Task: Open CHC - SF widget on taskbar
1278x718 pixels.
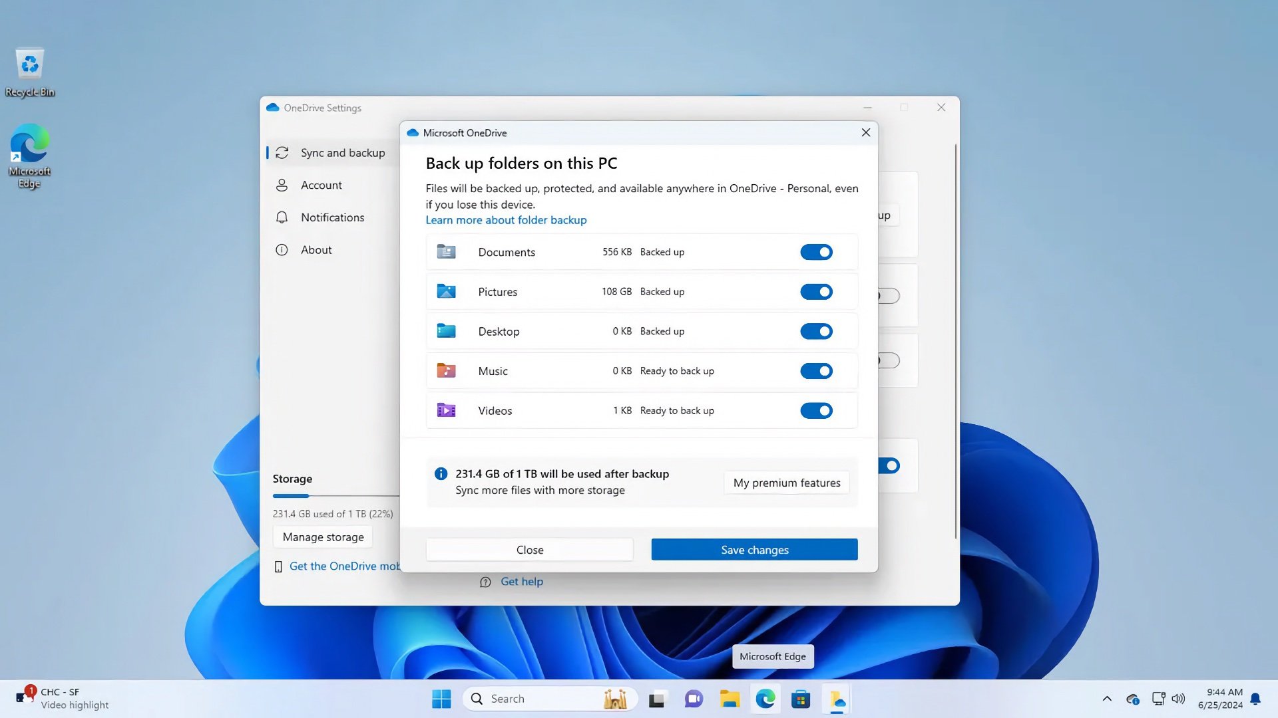Action: 62,699
